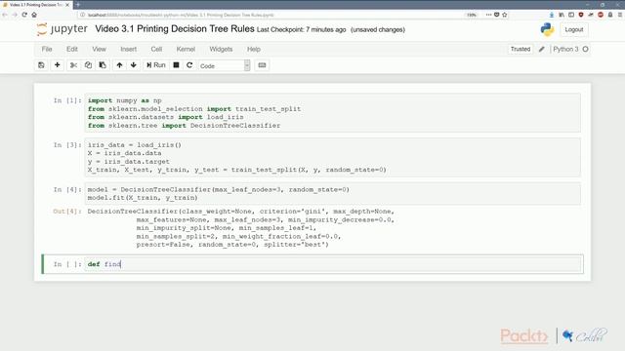Click the Out[4] output text
Viewport: 625px width, 351px height.
241,228
